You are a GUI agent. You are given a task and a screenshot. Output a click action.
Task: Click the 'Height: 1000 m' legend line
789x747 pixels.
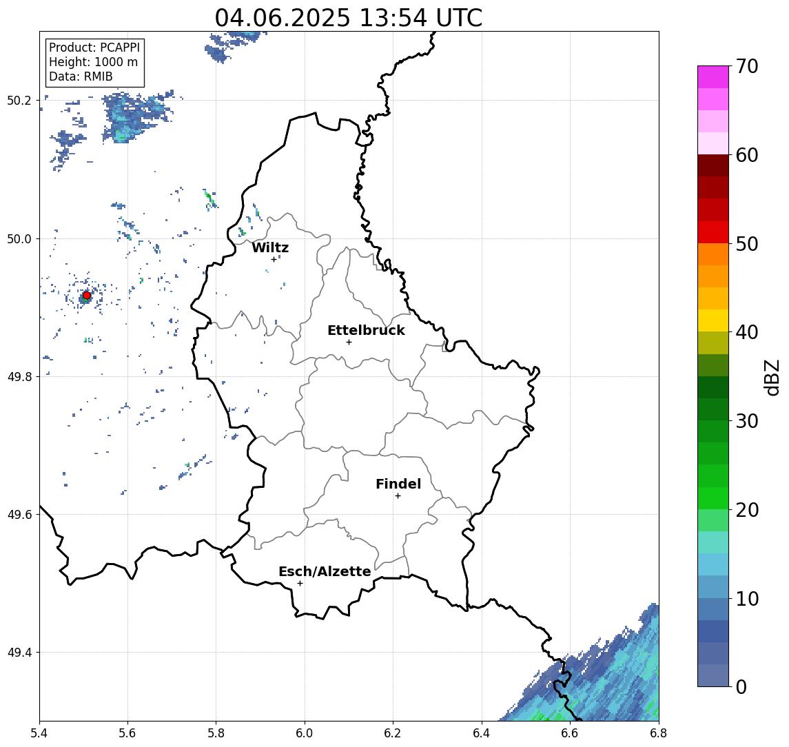[93, 62]
